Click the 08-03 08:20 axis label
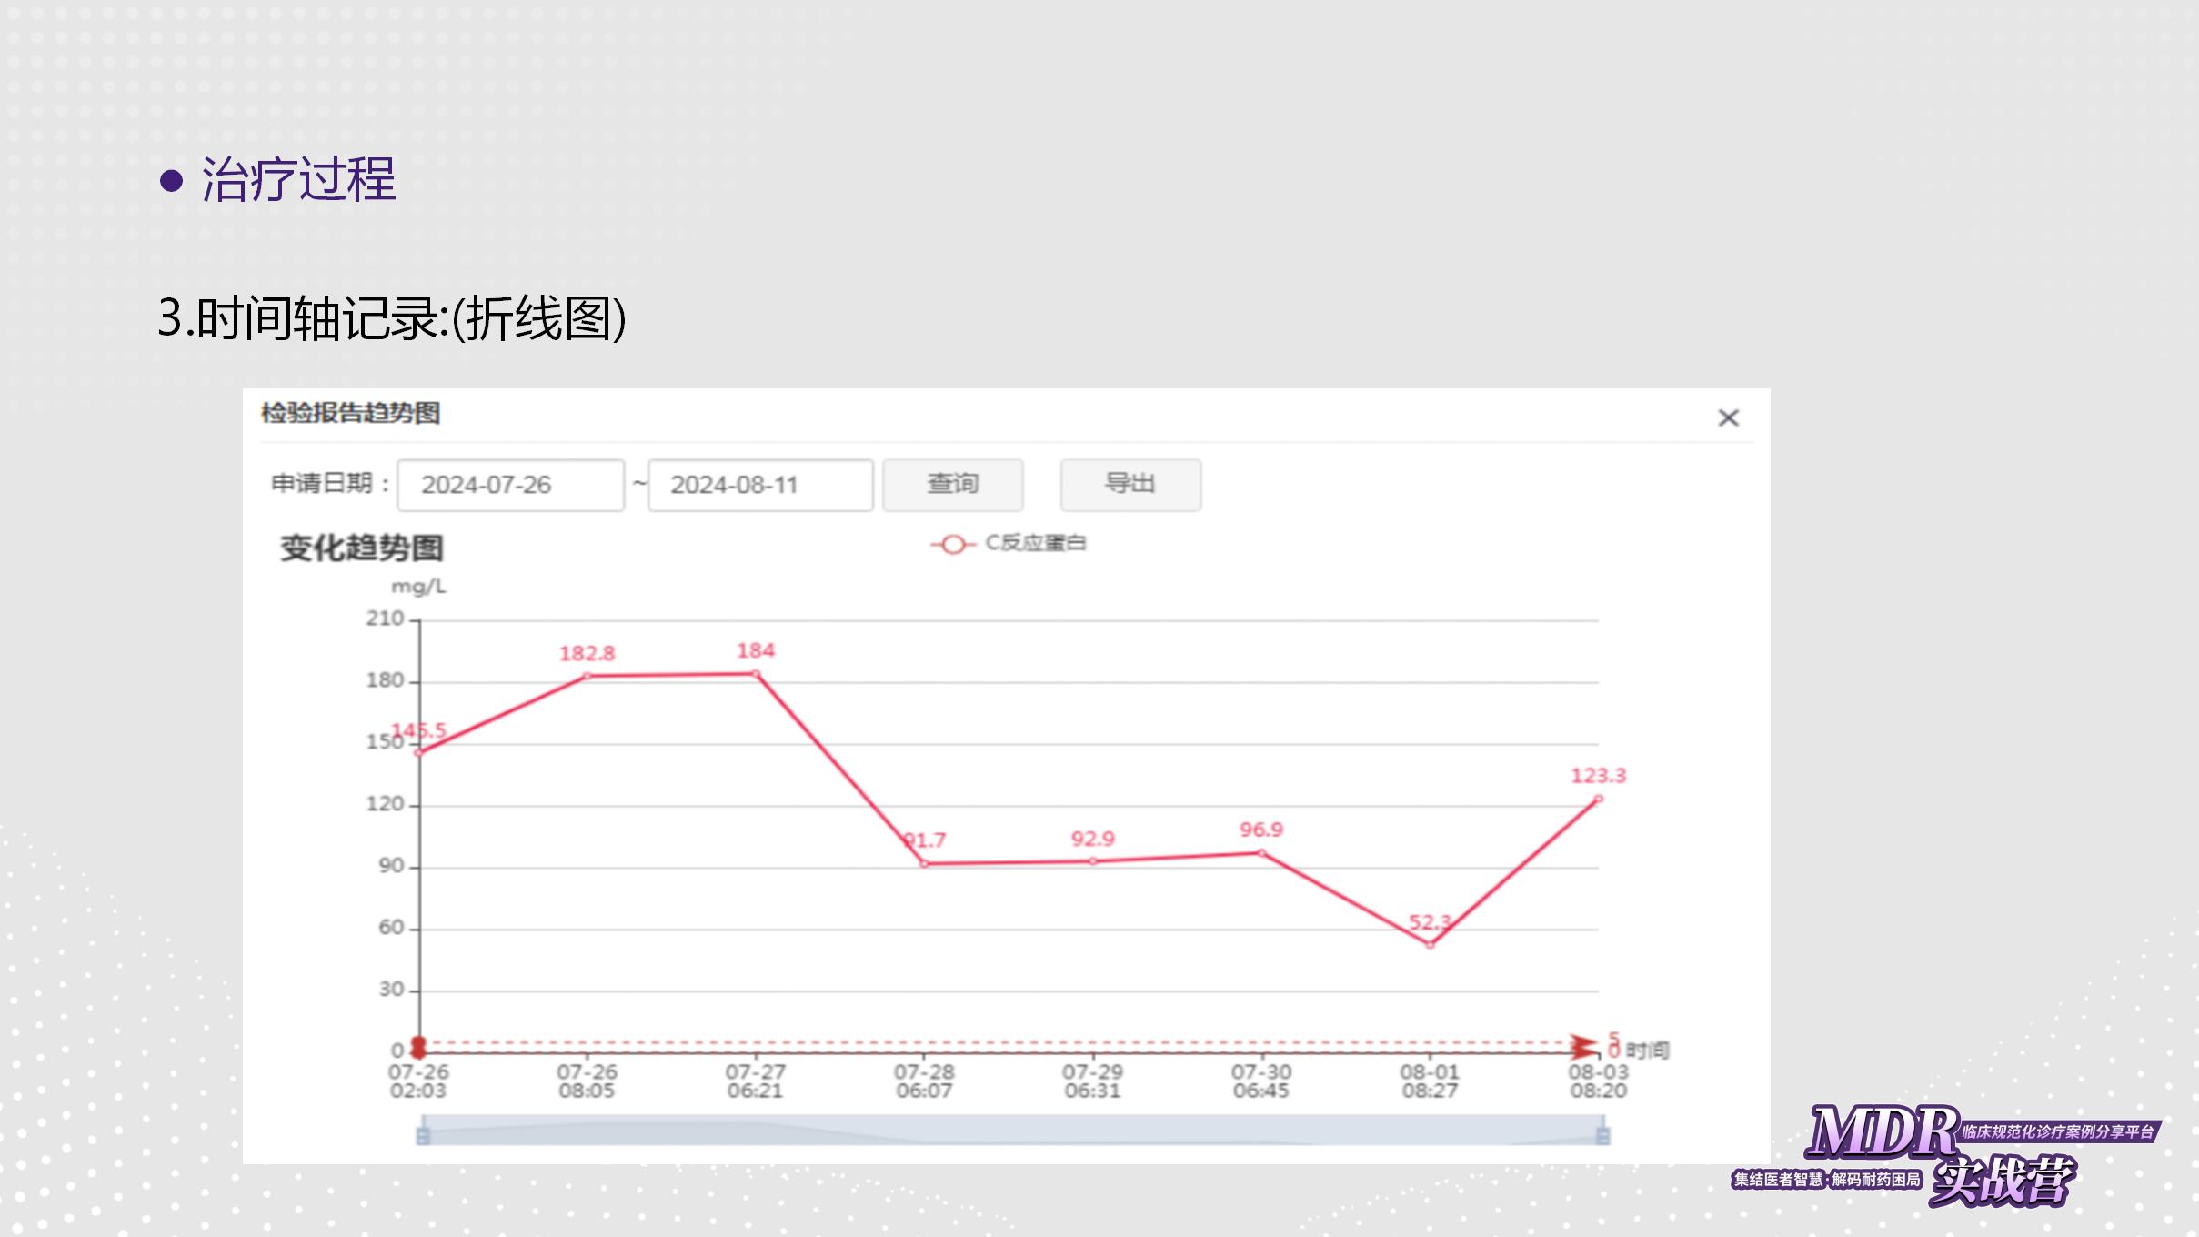The image size is (2199, 1237). (x=1598, y=1081)
